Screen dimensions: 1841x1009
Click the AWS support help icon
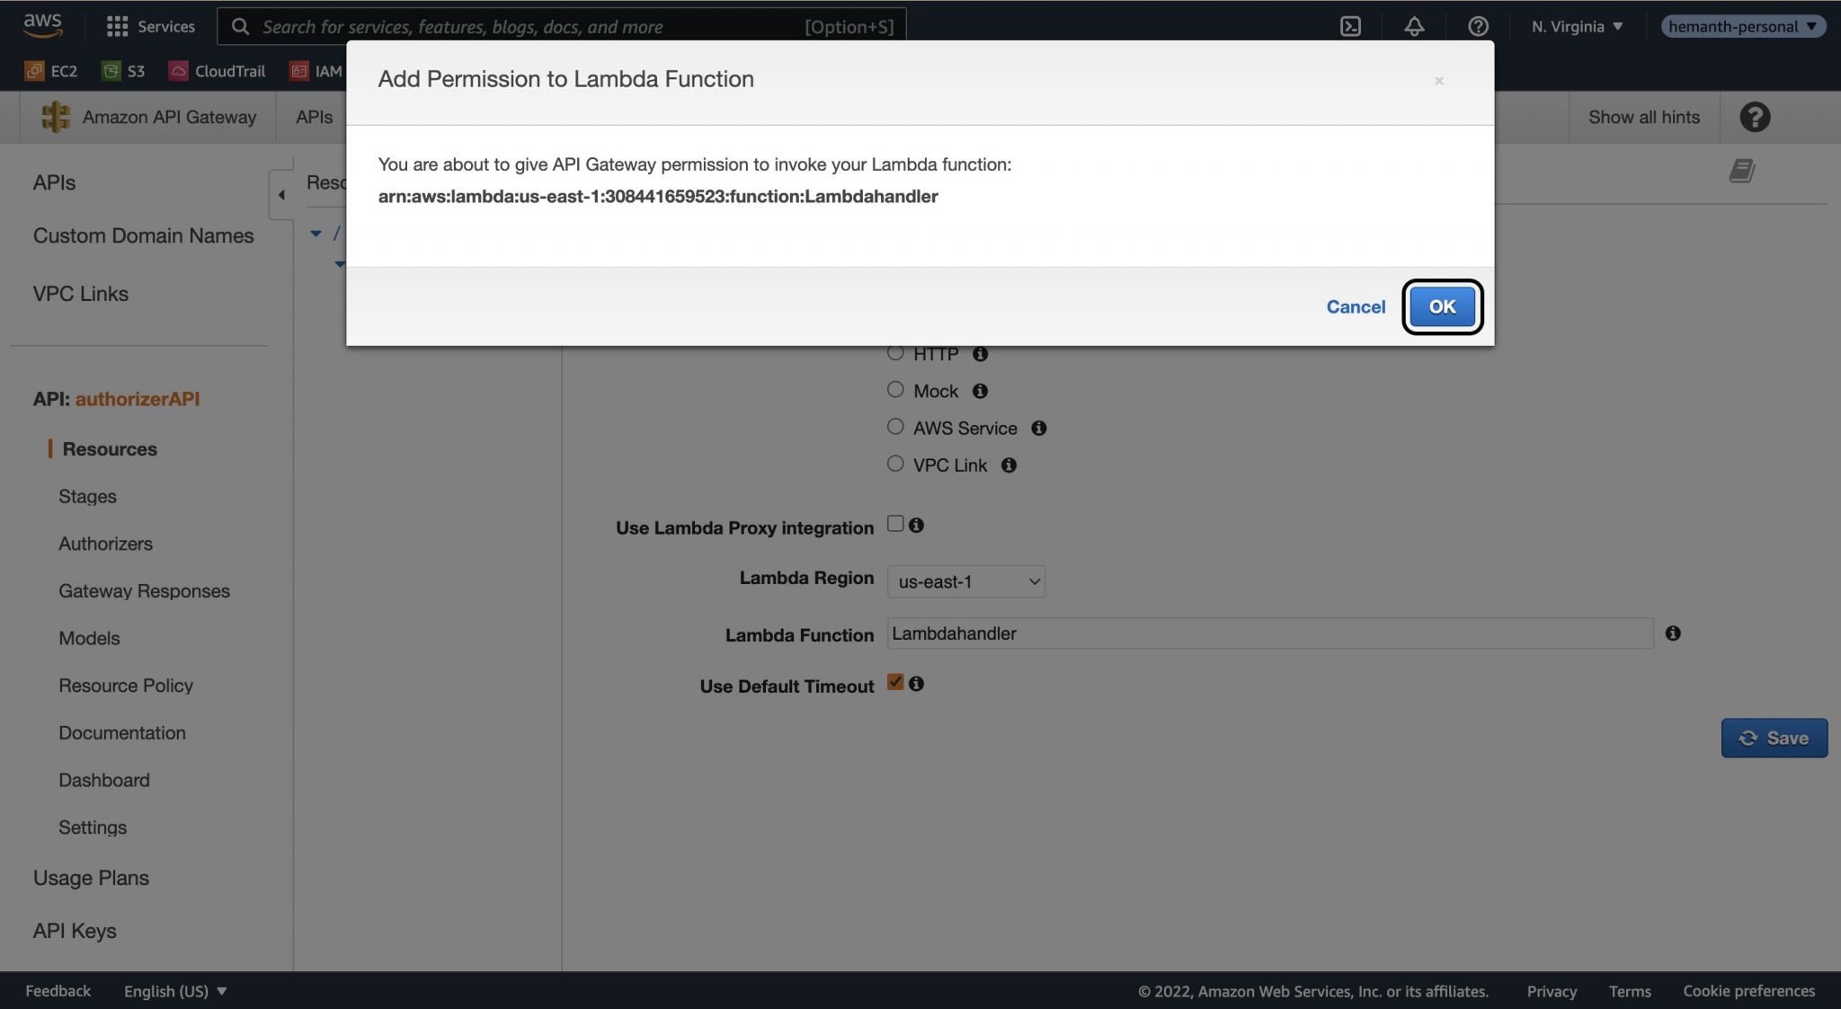(1478, 26)
